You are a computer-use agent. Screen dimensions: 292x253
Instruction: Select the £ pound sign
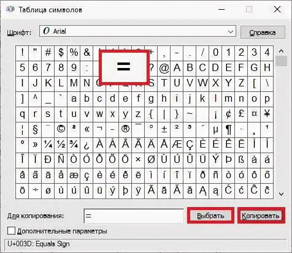(241, 115)
